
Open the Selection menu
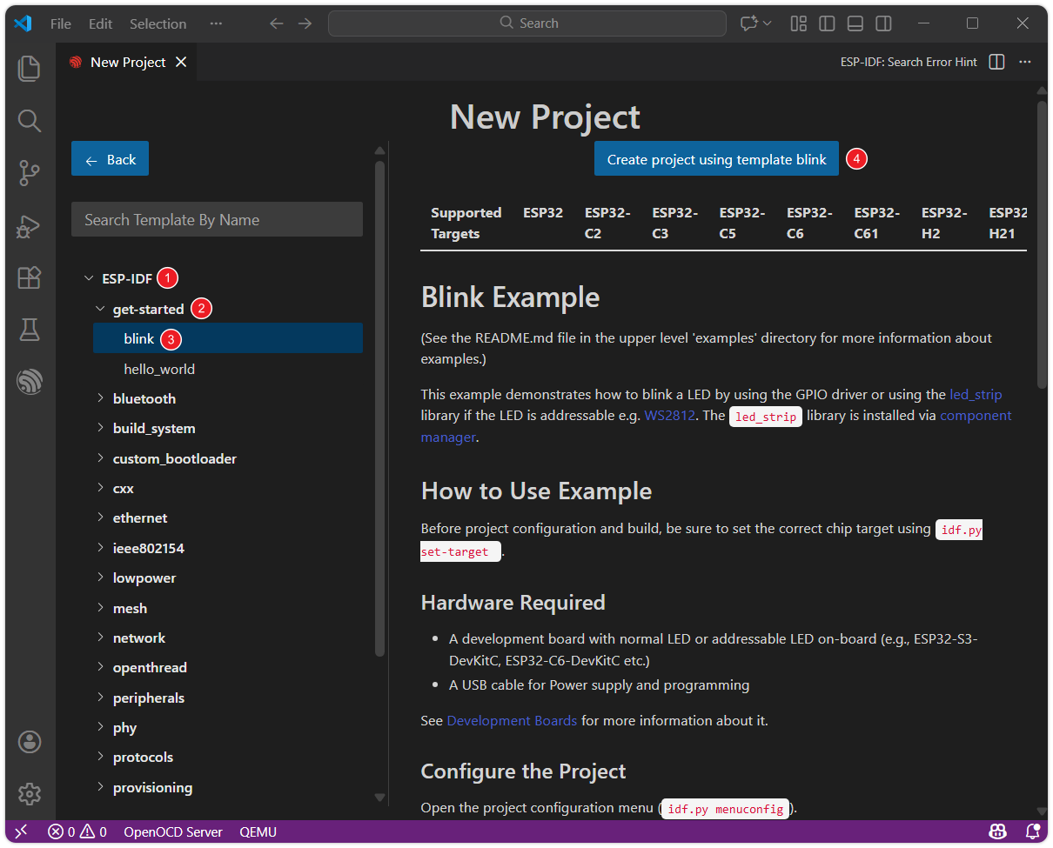tap(158, 23)
